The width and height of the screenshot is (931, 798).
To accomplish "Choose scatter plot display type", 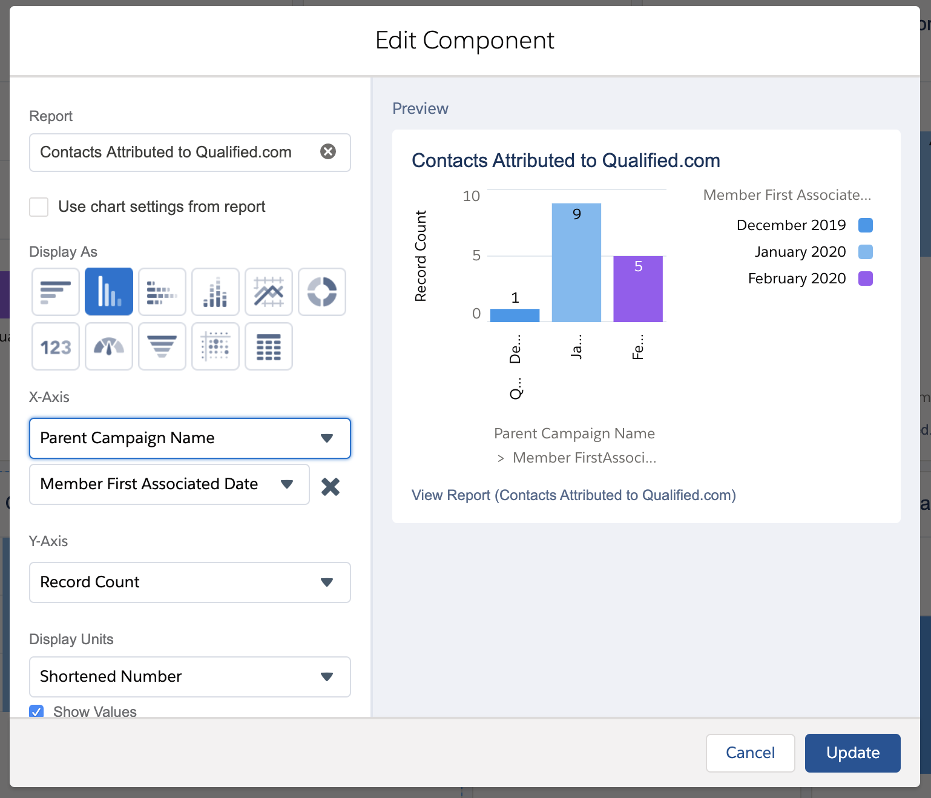I will click(215, 346).
